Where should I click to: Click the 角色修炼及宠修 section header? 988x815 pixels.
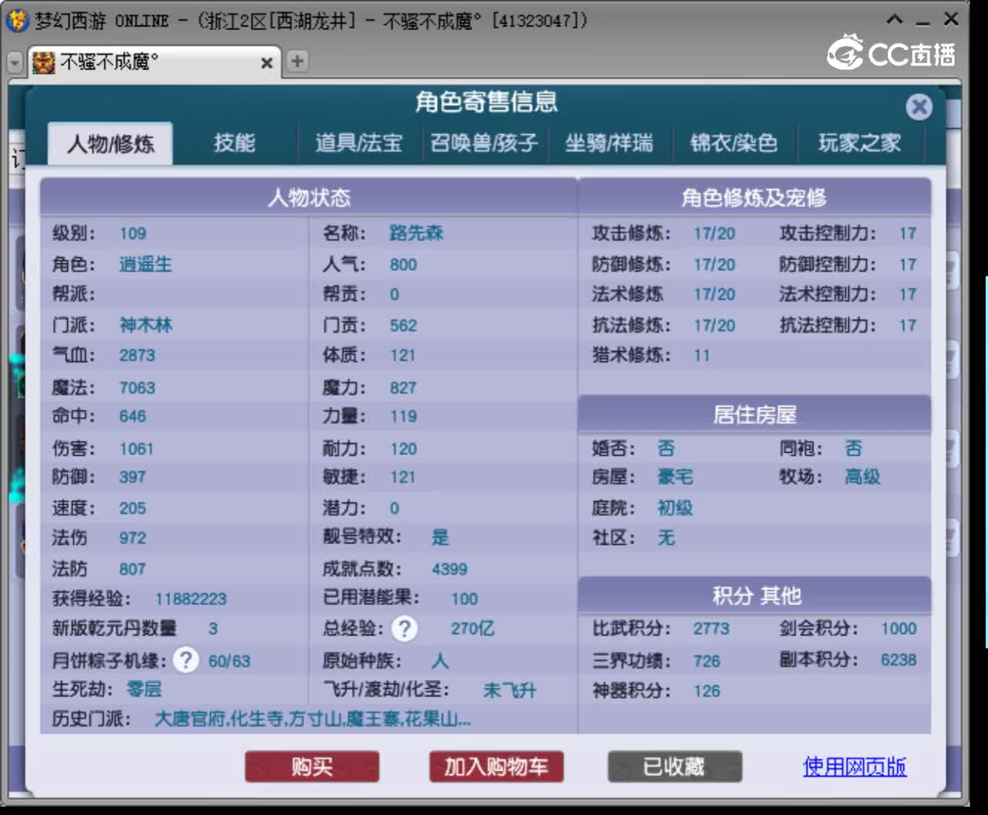point(754,198)
